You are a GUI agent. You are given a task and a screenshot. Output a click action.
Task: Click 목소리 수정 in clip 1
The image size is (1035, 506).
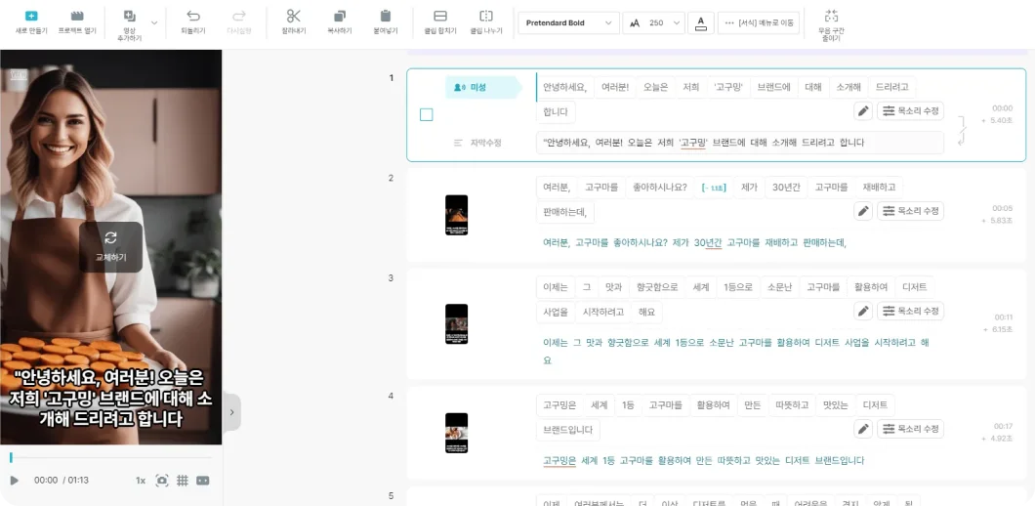coord(910,111)
